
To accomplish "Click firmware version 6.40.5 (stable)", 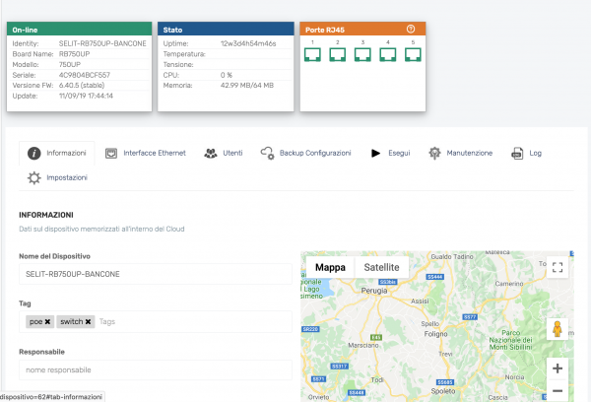I will click(82, 85).
